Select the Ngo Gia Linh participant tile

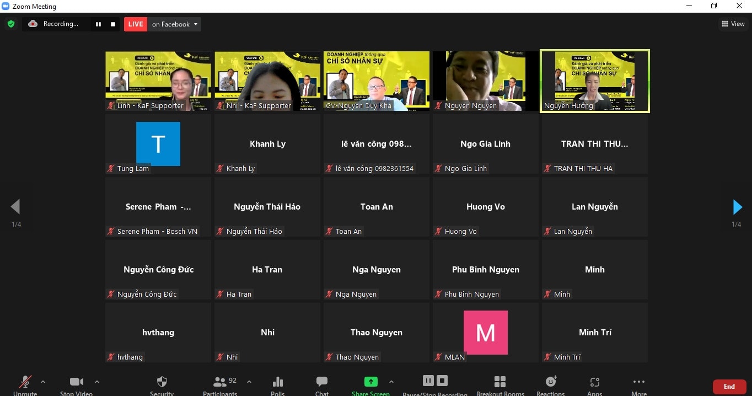[486, 144]
